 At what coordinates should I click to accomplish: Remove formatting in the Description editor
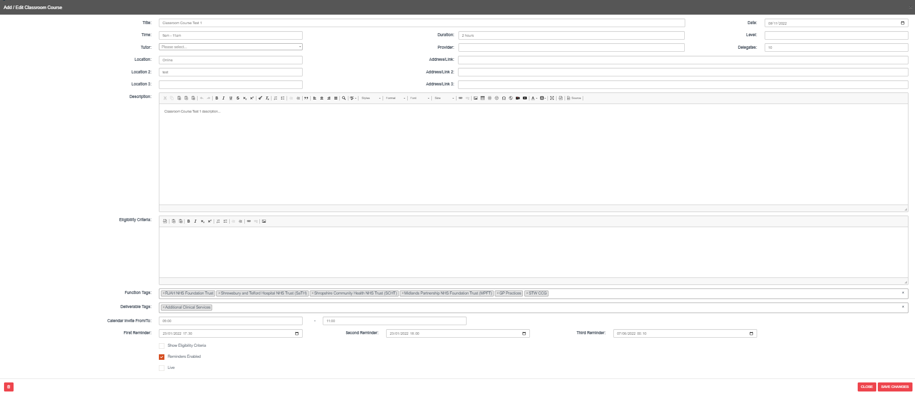tap(267, 98)
